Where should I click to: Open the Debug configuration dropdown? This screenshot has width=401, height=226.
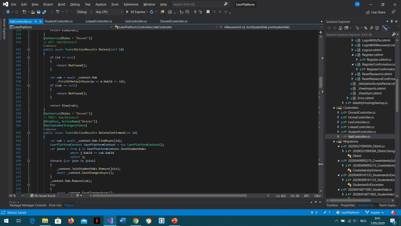[x=84, y=12]
